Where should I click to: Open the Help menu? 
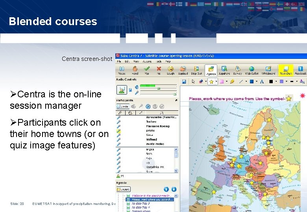click(168, 61)
